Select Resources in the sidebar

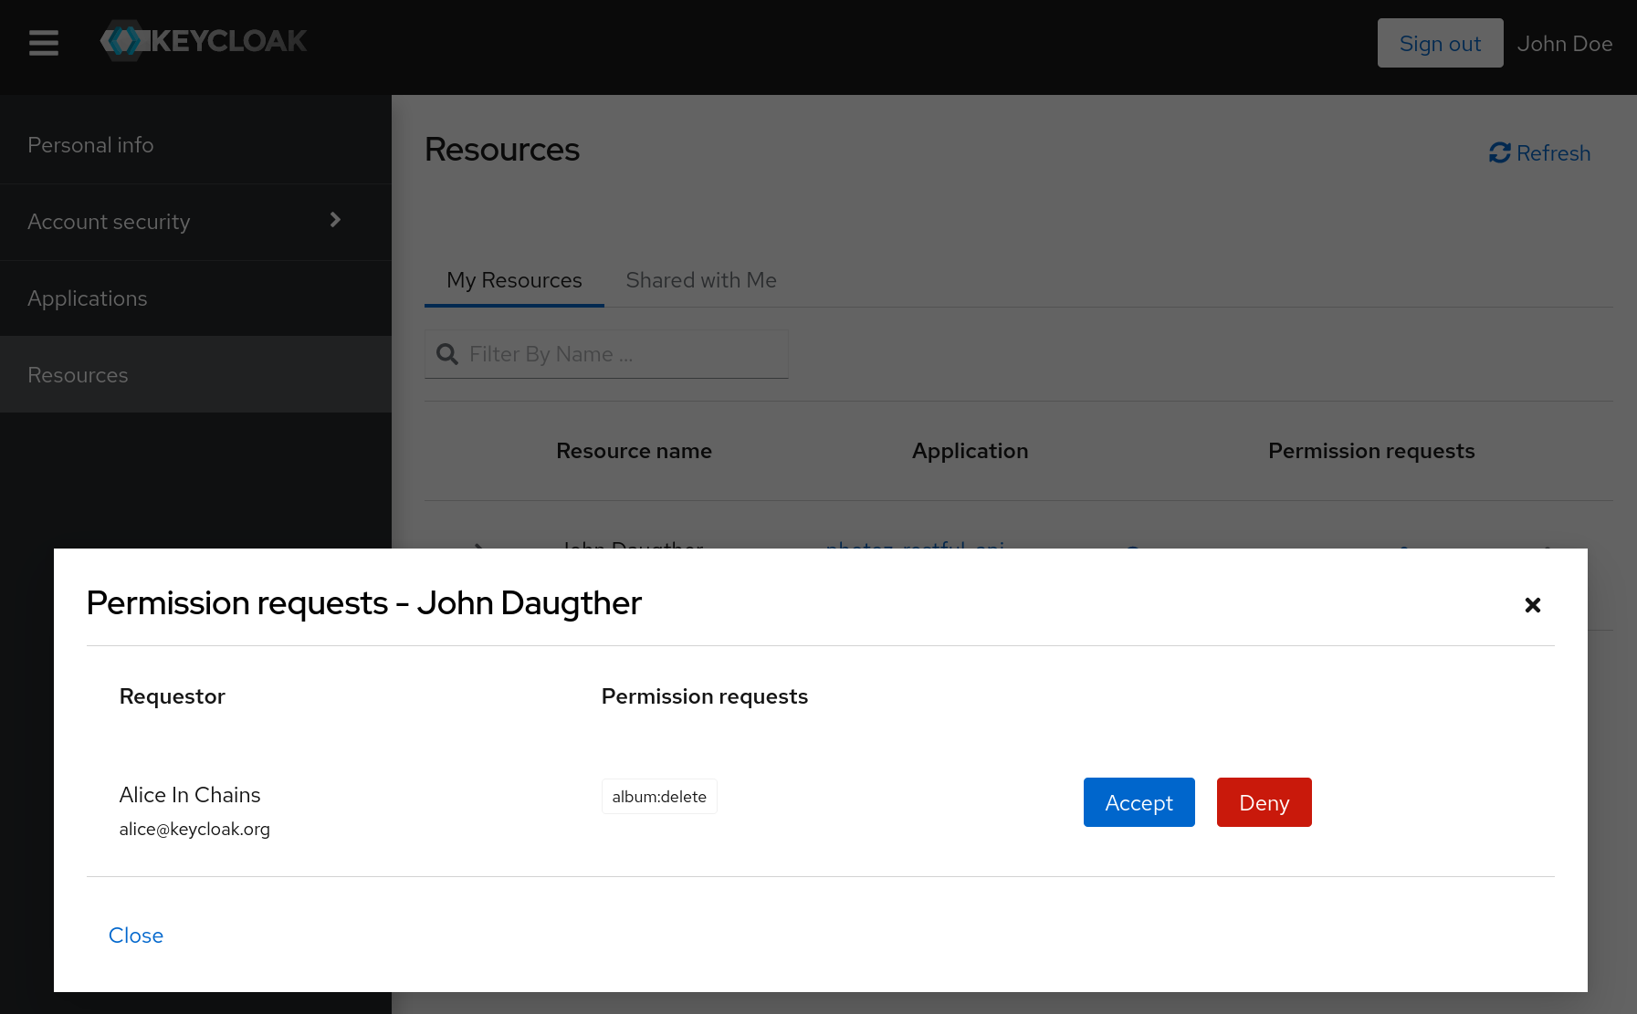click(x=78, y=375)
